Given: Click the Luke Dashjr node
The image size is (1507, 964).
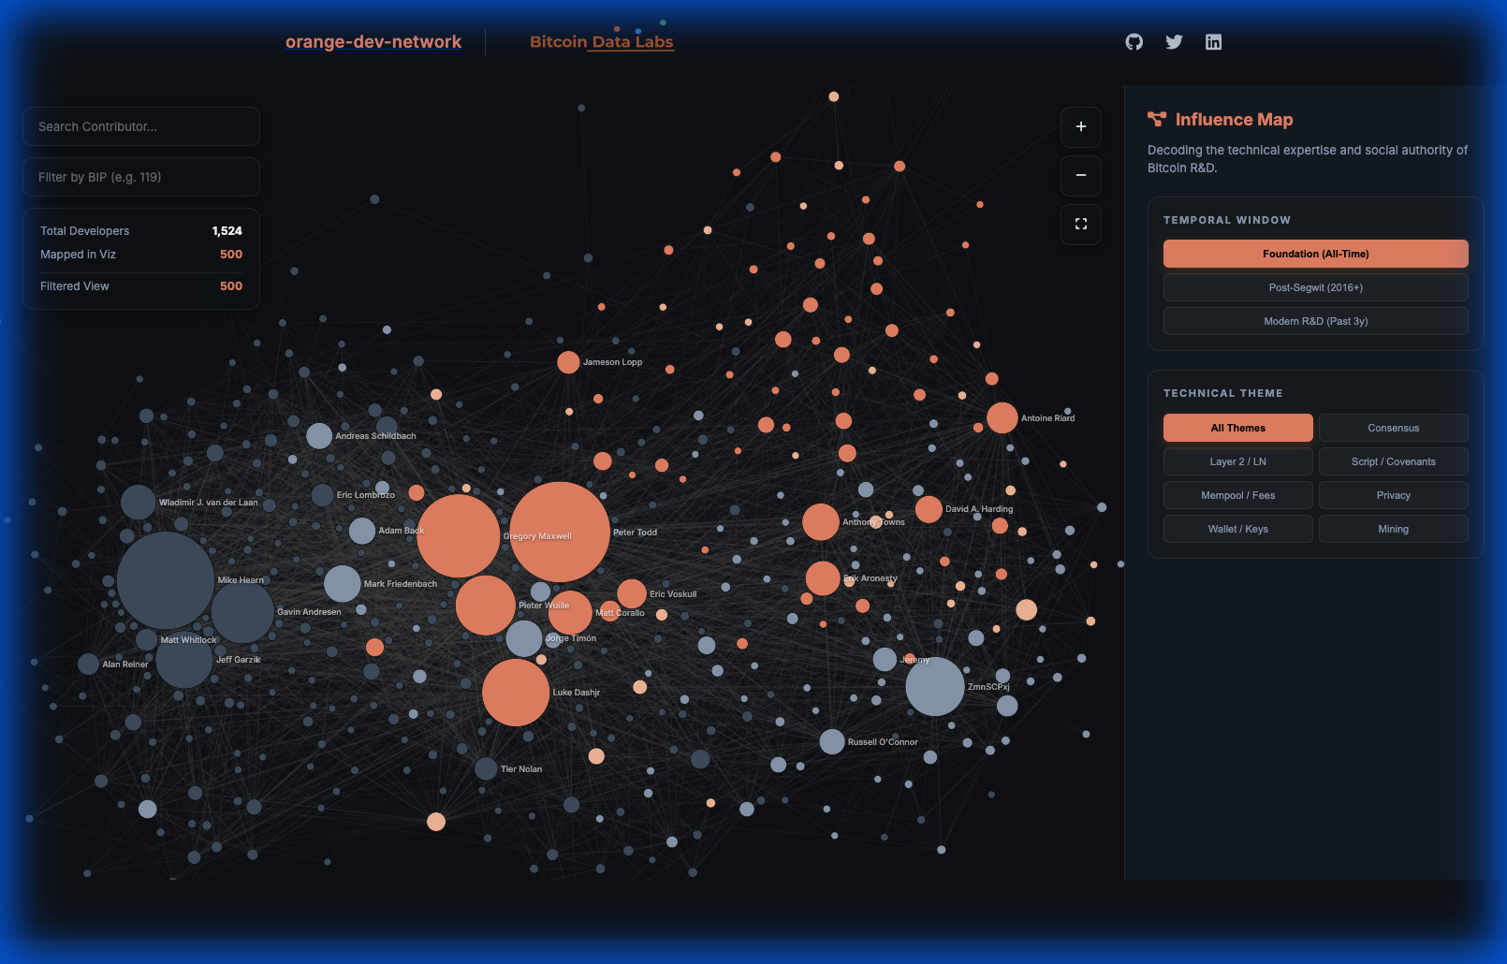Looking at the screenshot, I should (516, 693).
